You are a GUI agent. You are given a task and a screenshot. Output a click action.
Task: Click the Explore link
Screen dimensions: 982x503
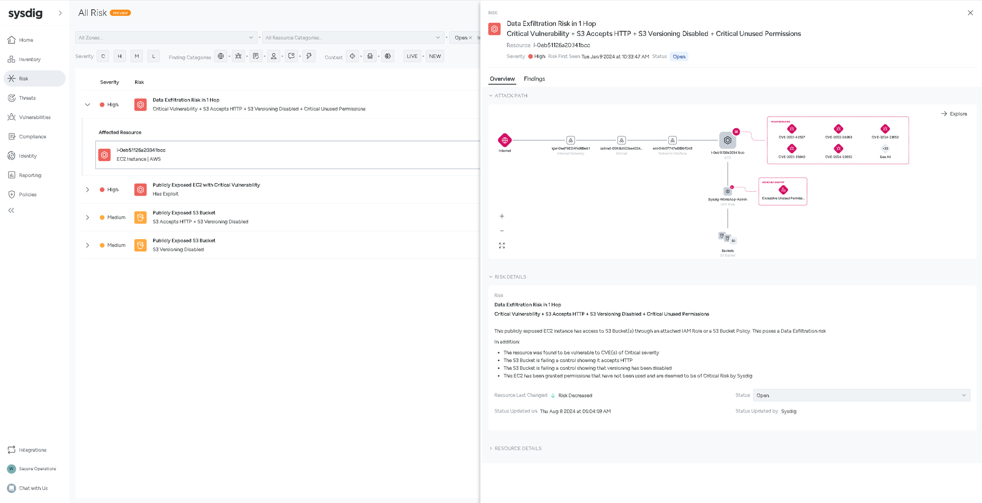pos(954,114)
